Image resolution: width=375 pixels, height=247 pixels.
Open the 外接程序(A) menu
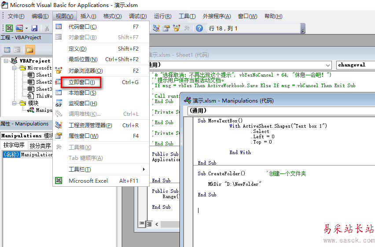(x=217, y=16)
